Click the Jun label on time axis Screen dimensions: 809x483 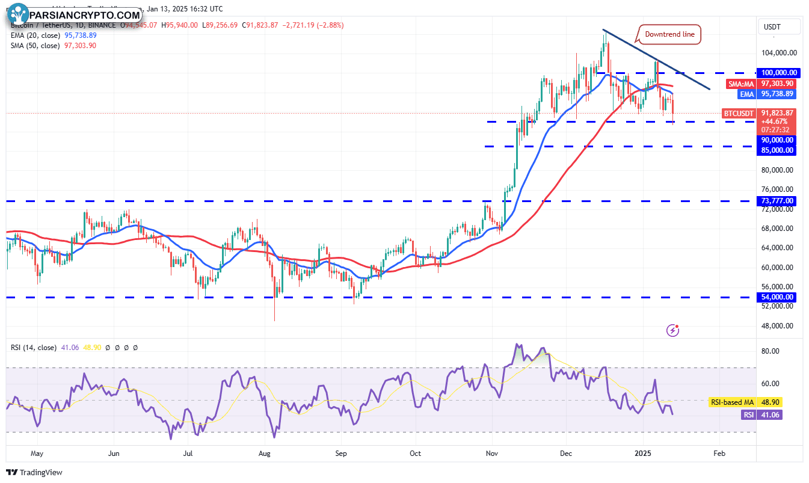113,453
